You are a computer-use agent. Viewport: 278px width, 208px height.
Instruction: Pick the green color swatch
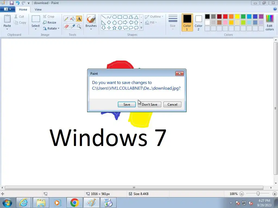coord(243,17)
